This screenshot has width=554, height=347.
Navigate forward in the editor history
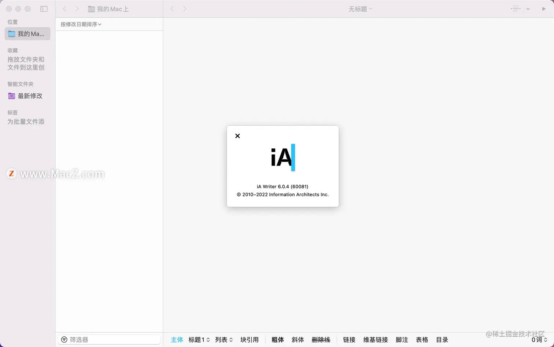tap(185, 9)
